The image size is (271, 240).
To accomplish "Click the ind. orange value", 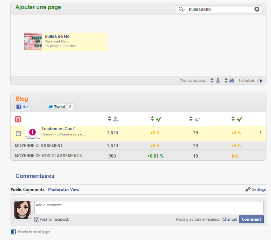I will point(236,156).
